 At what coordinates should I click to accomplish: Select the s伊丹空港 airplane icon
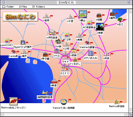pyautogui.click(x=52, y=33)
